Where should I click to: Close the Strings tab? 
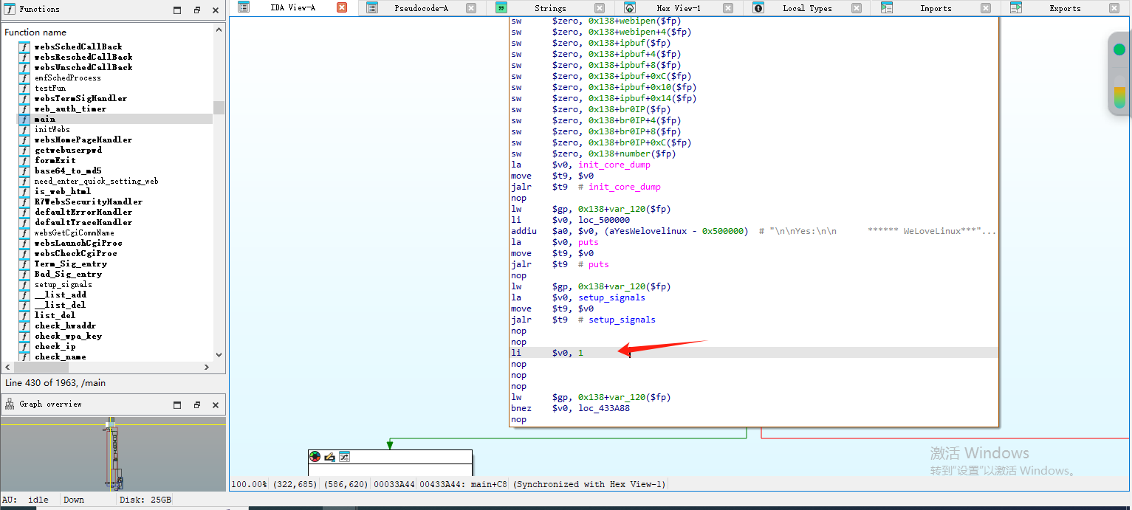(x=600, y=8)
